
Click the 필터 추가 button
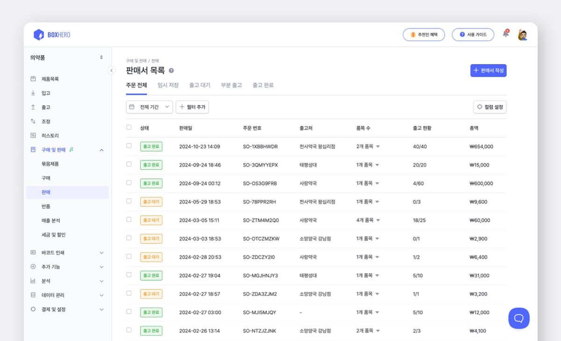(192, 107)
